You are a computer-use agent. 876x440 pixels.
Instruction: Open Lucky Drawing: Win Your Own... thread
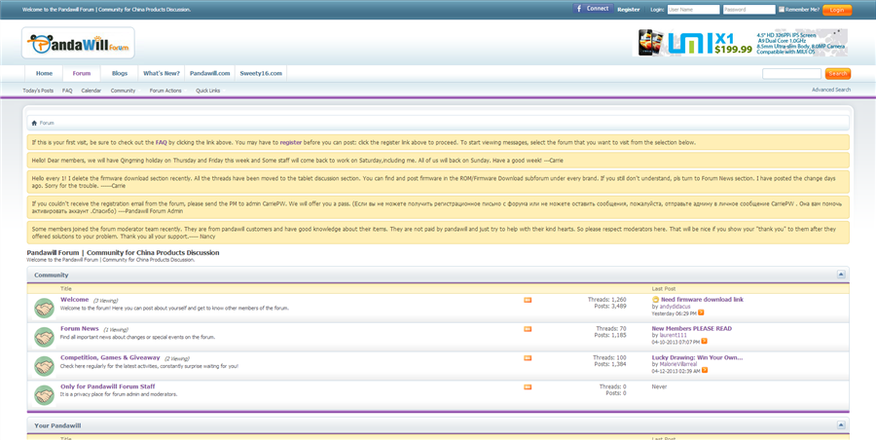tap(697, 358)
